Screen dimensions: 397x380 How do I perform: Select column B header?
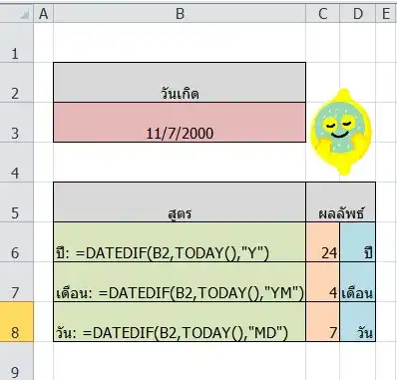(x=180, y=14)
